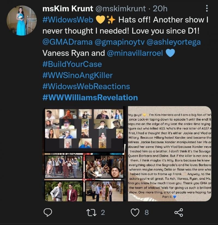View the two men in suits photo
The height and width of the screenshot is (225, 218).
pos(64,191)
